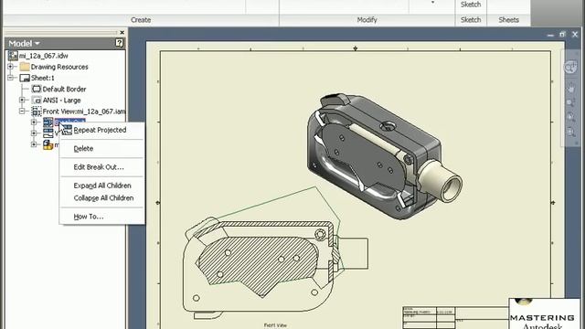
Task: Select Front View:mi_12a_067.iam tree item
Action: point(84,111)
